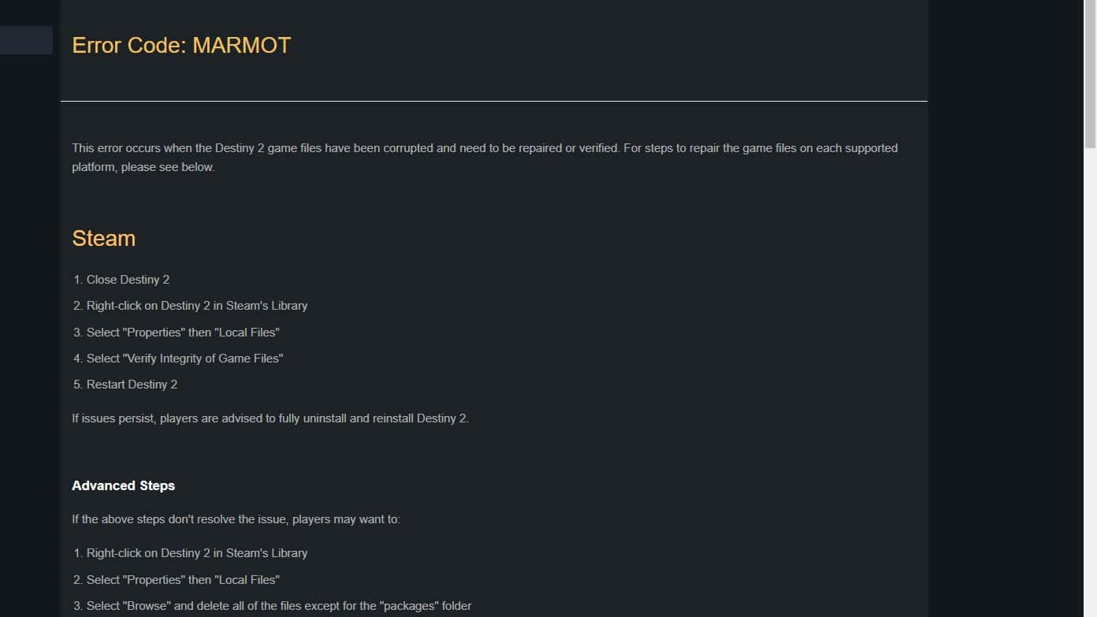
Task: Select the highlighted item in the left sidebar
Action: (26, 40)
